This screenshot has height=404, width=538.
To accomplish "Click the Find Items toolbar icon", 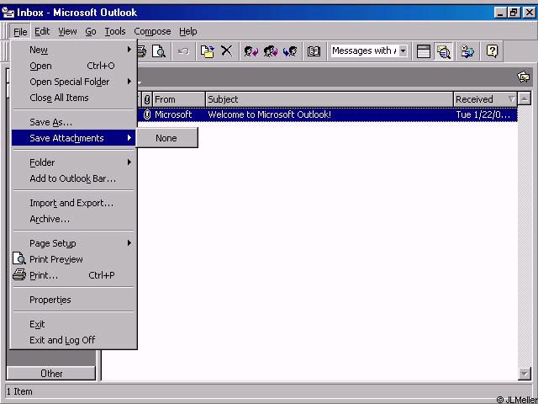I will [x=467, y=51].
